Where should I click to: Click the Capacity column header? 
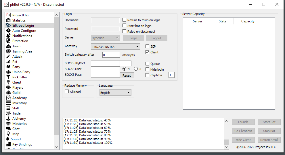point(248,21)
